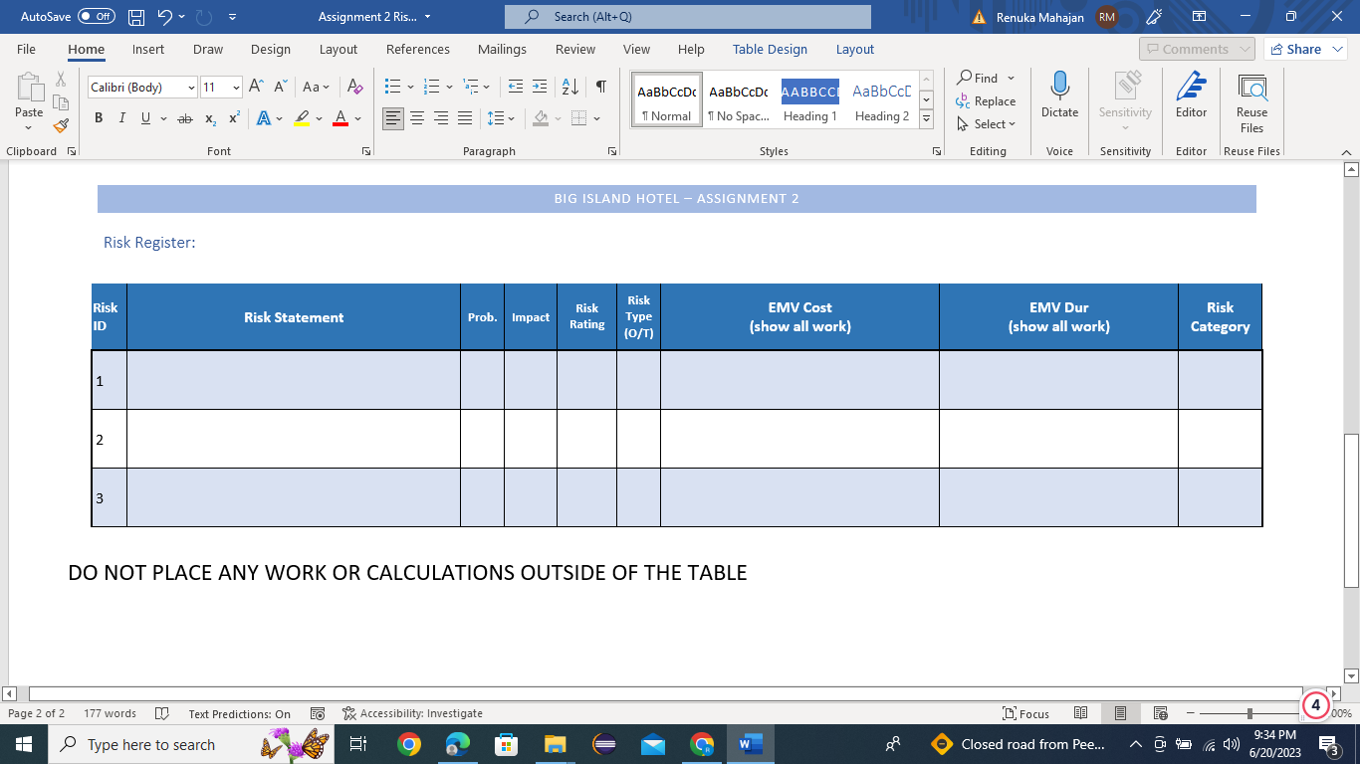
Task: Open the Find dropdown arrow
Action: coord(1011,78)
